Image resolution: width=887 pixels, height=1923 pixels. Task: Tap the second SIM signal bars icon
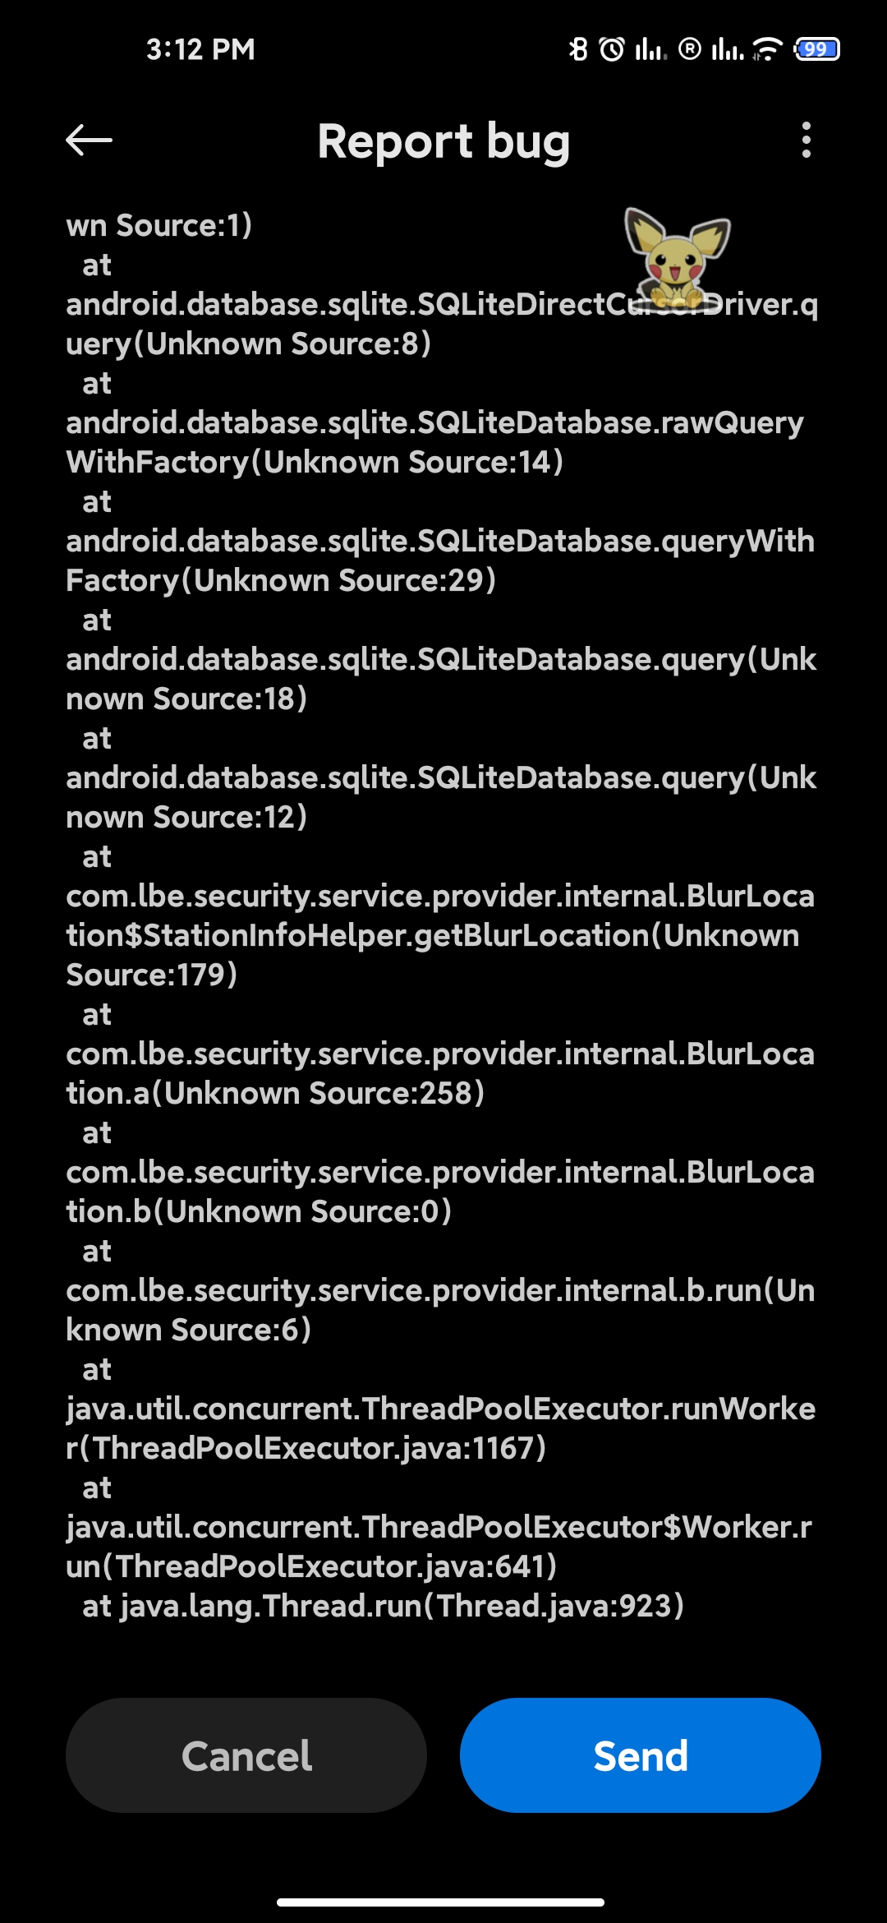728,50
